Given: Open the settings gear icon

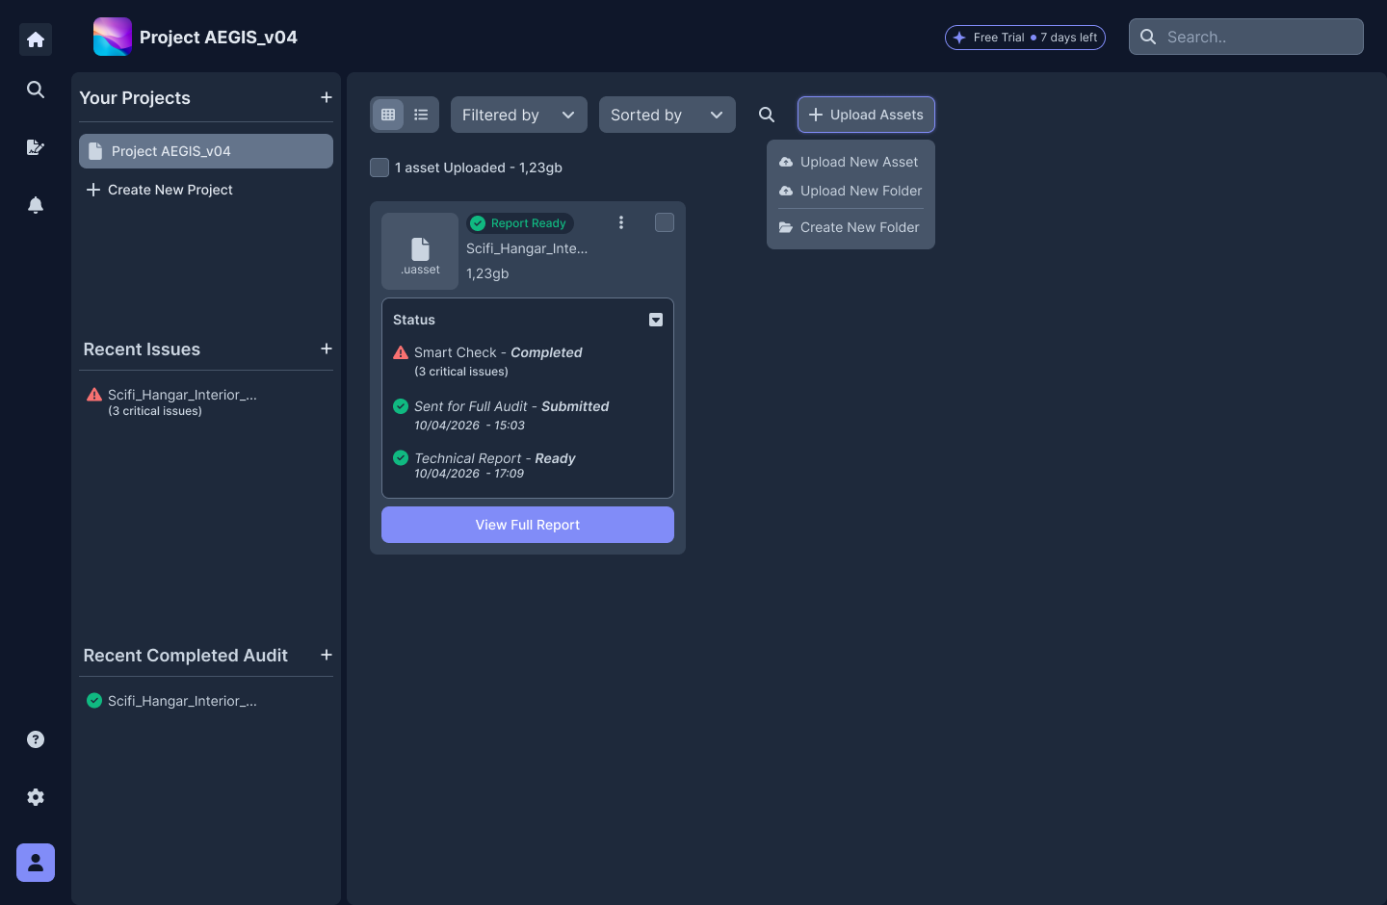Looking at the screenshot, I should point(36,797).
